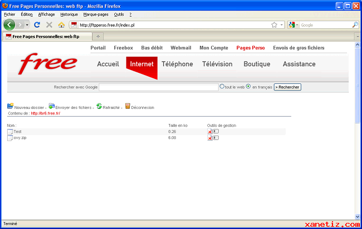Click the vertical scrollbar up arrow
The height and width of the screenshot is (229, 362).
tap(358, 44)
